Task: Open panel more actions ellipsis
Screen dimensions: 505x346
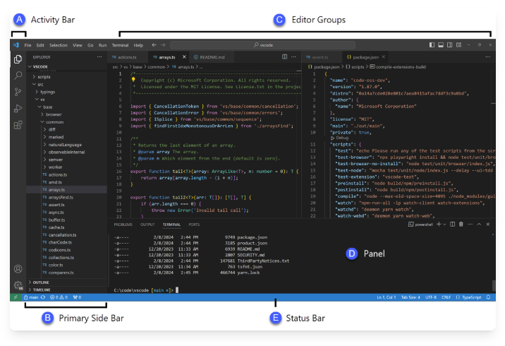Action: coord(470,224)
